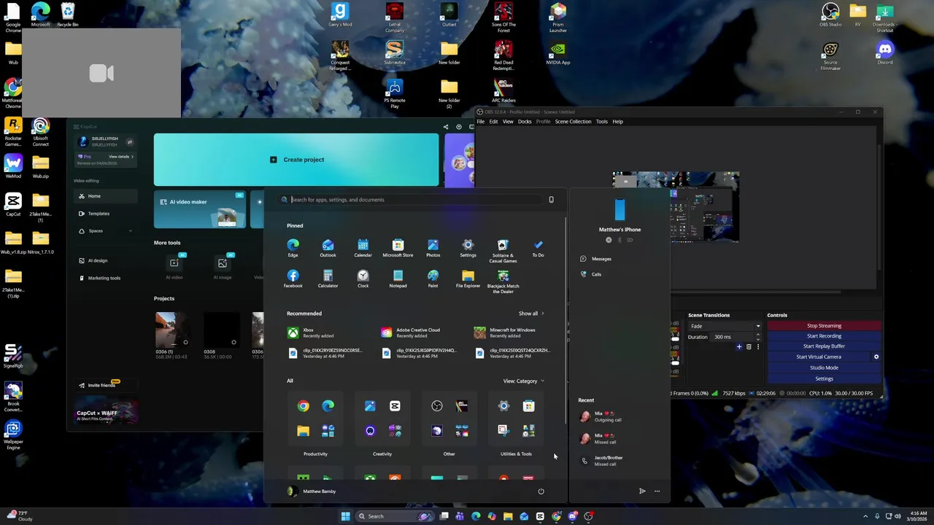The height and width of the screenshot is (525, 934).
Task: Click the OBS virtual camera settings gear
Action: [x=876, y=357]
